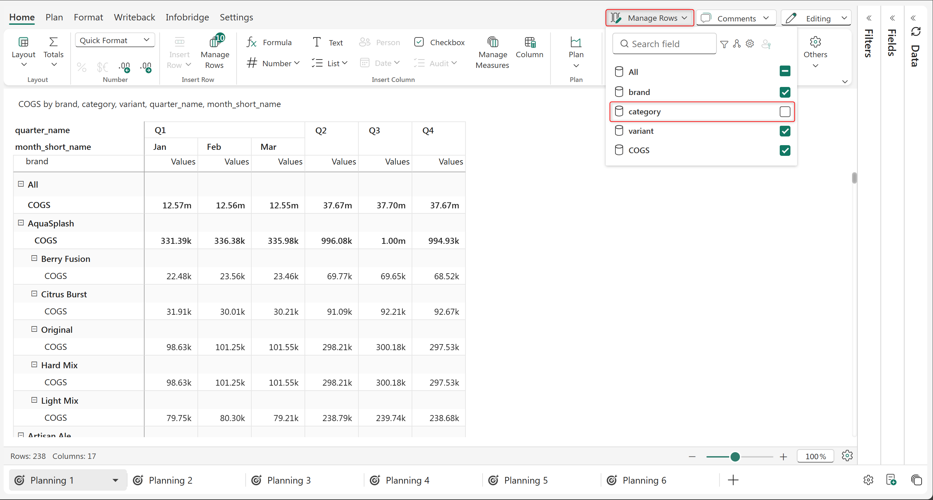Screen dimensions: 933x500
Task: Click the refresh Data icon
Action: (915, 32)
